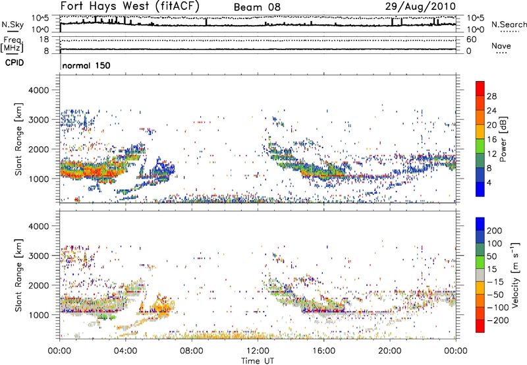Click the 'Fort Hays West (fitACF)' title
Viewport: 527px width, 365px height.
point(130,6)
